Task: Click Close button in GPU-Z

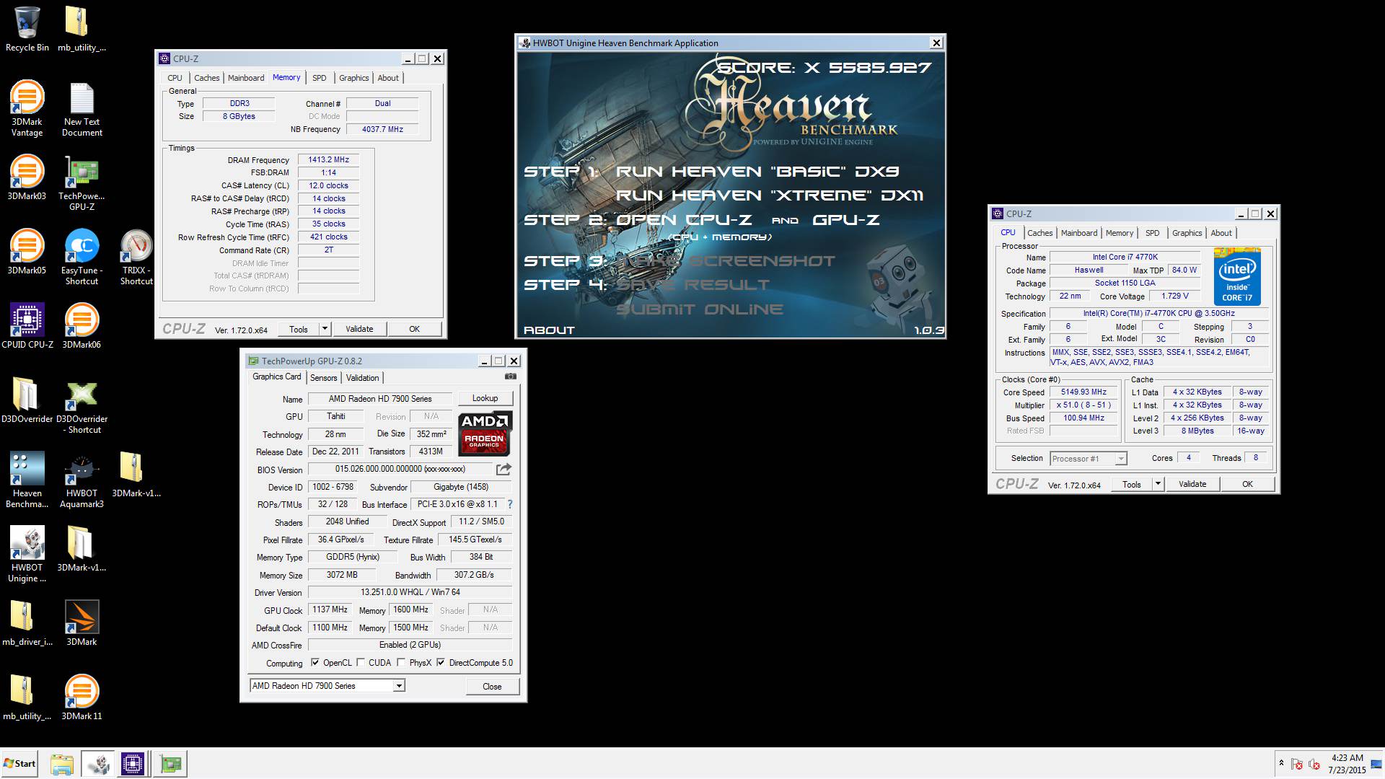Action: point(492,686)
